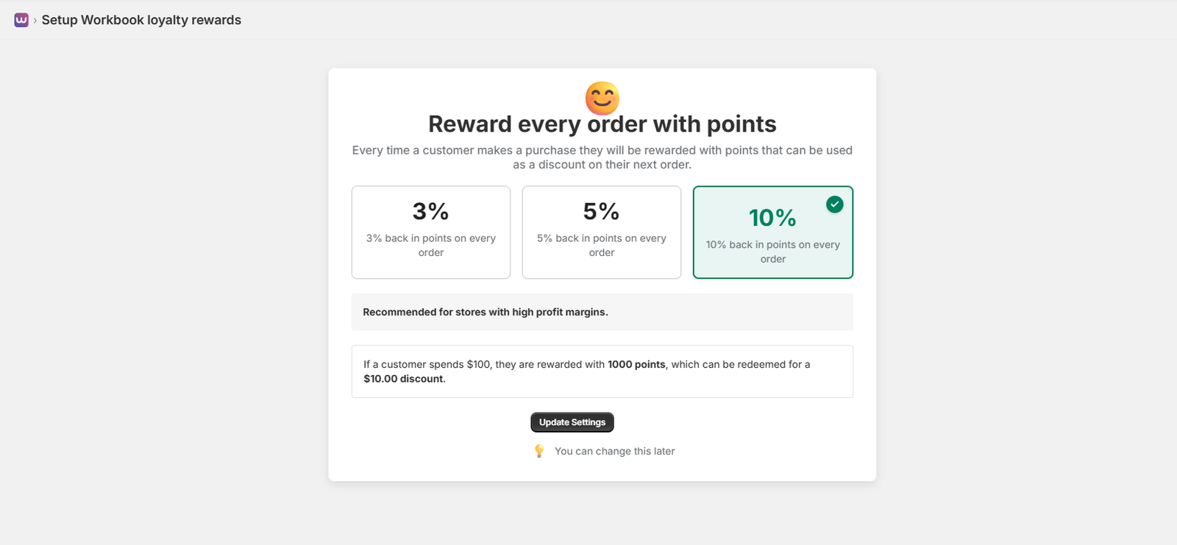Select the 3% rewards option card

pos(430,232)
